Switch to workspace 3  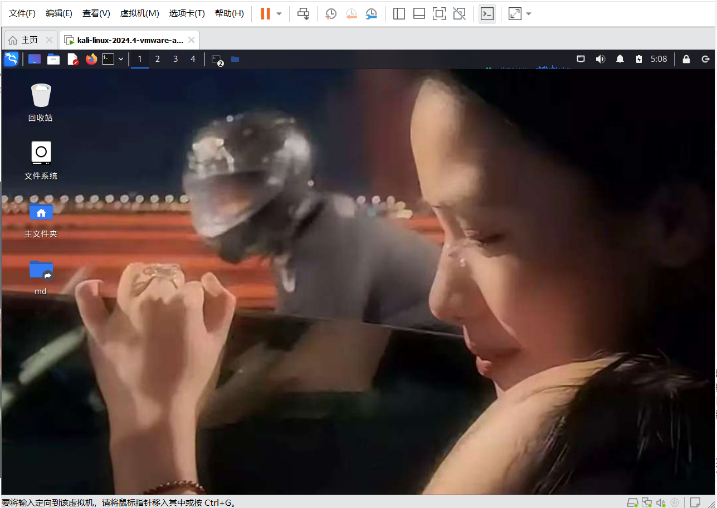[175, 59]
